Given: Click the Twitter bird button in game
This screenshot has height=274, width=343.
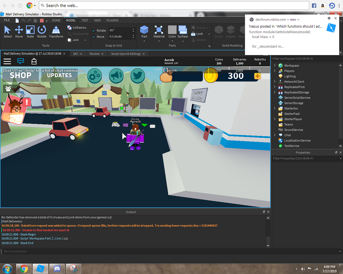Looking at the screenshot, I should pyautogui.click(x=137, y=76).
